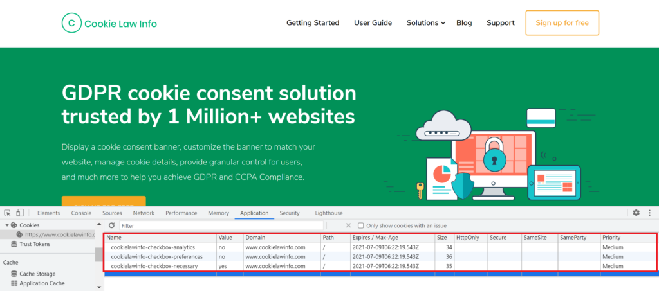Image resolution: width=659 pixels, height=291 pixels.
Task: Select the cookielawinfo-checkbox-necessary cookie row
Action: pyautogui.click(x=380, y=266)
